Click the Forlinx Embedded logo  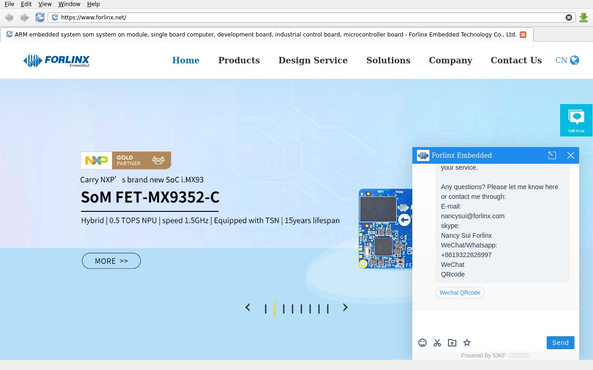pos(57,61)
